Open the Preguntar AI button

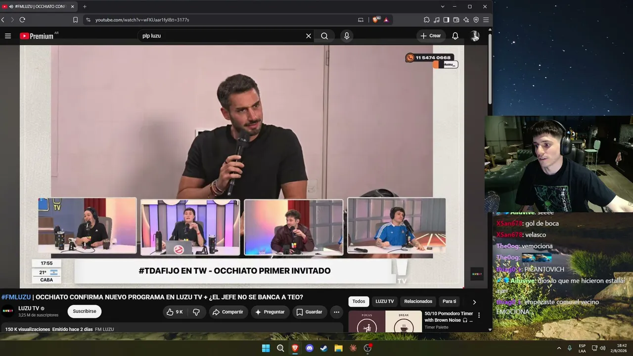[270, 312]
